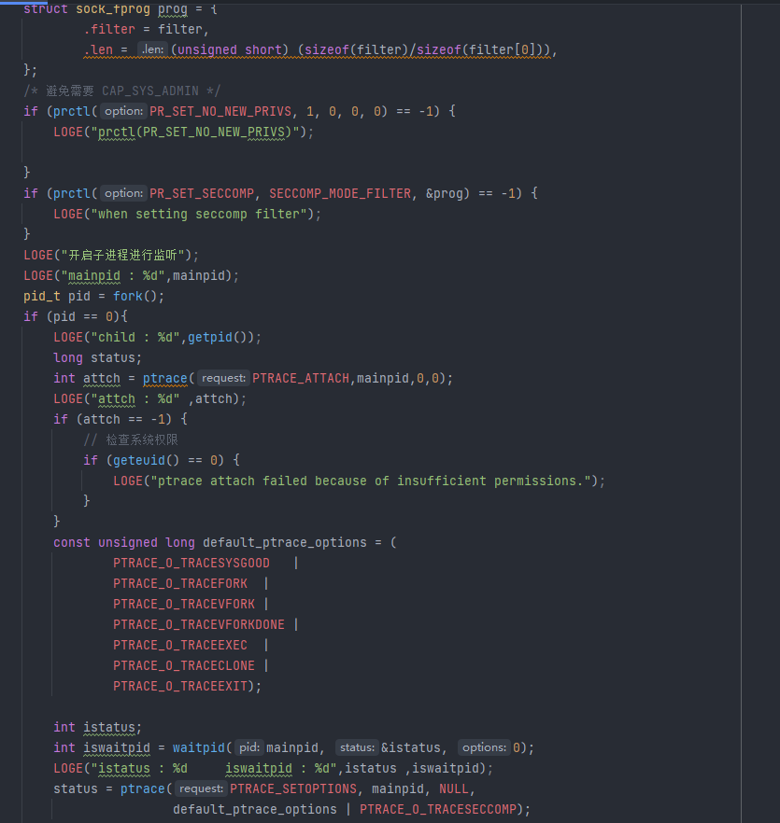The image size is (780, 823).
Task: Click the SECCOMP_MODE_FILTER argument
Action: point(340,194)
